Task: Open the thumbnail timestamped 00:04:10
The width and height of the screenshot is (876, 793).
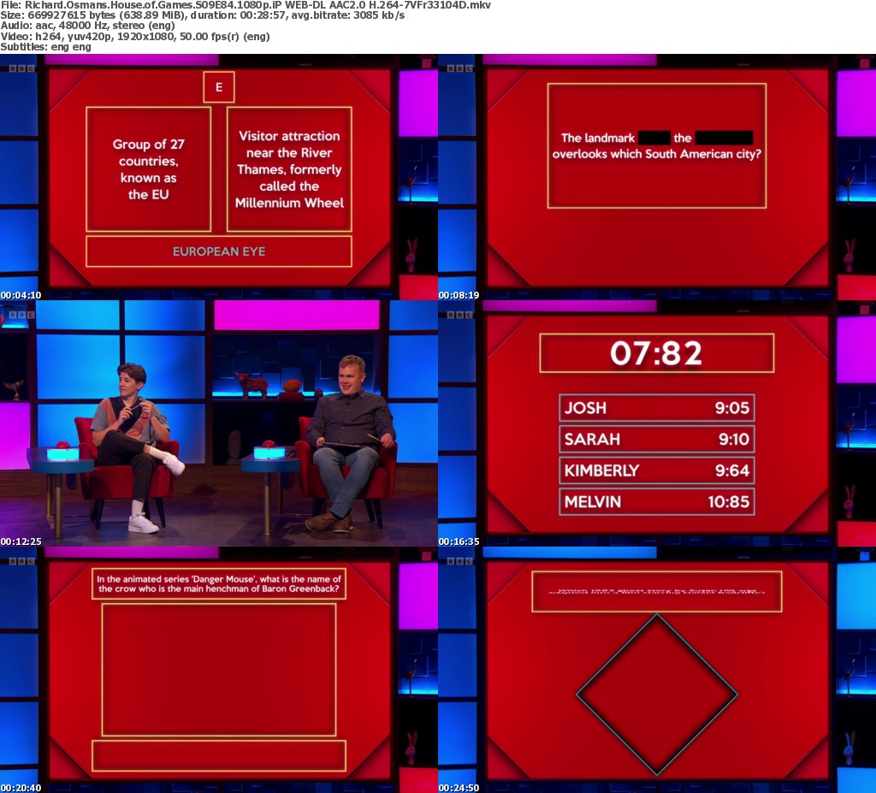Action: click(x=218, y=176)
